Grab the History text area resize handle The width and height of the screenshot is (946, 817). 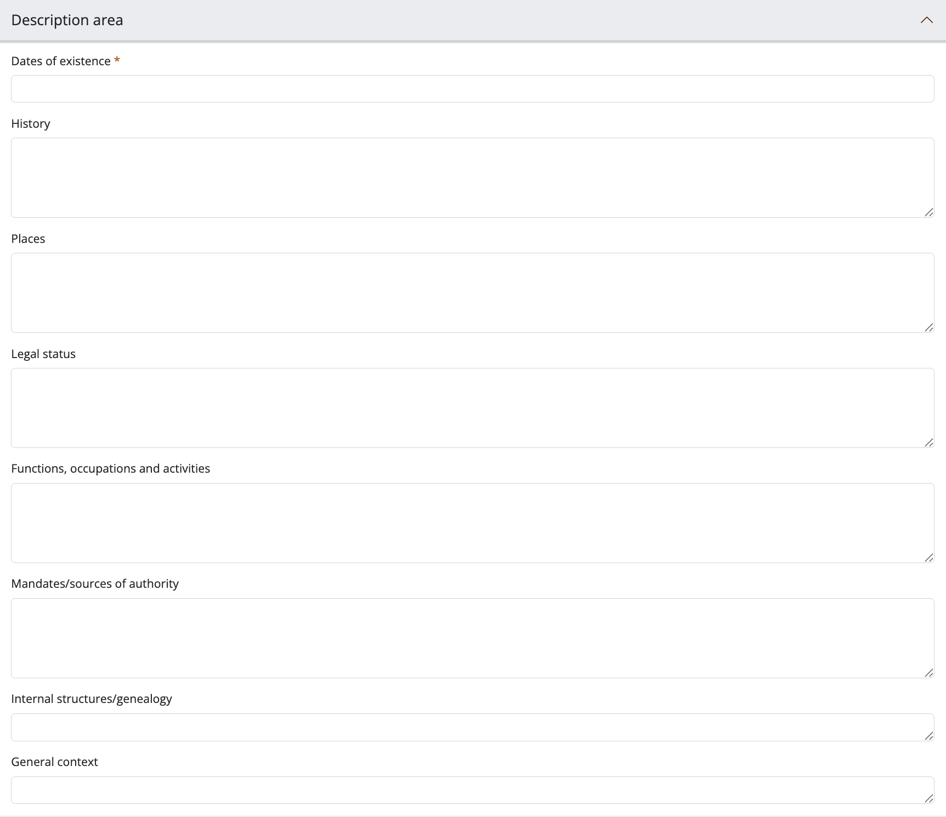pyautogui.click(x=928, y=212)
